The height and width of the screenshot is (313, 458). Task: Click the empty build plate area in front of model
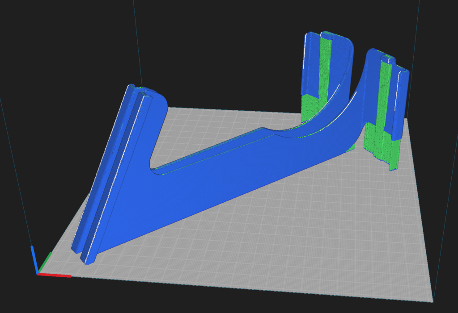(x=268, y=250)
